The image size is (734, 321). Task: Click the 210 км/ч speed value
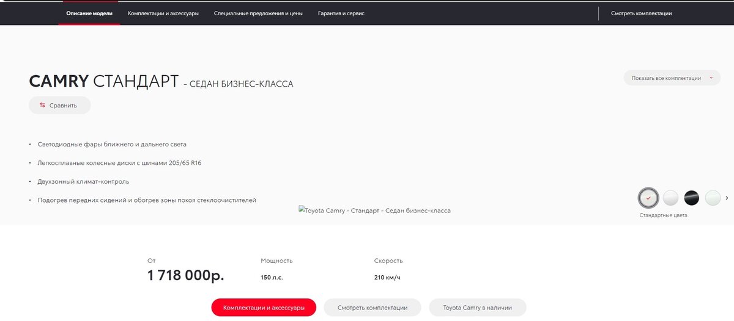tap(387, 278)
